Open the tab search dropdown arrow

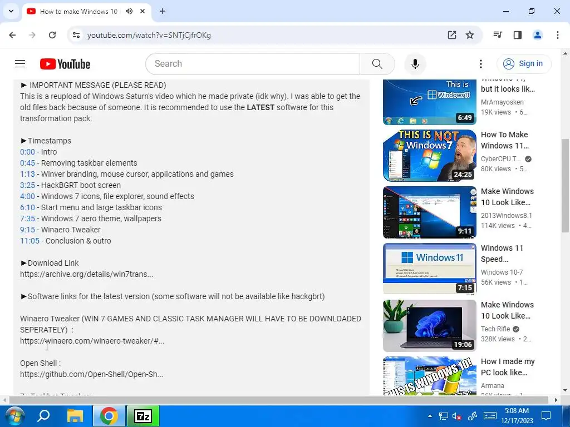[x=11, y=11]
